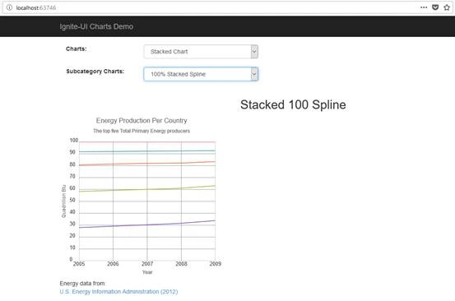This screenshot has width=455, height=301.
Task: Click the Energy data from caption
Action: point(83,284)
